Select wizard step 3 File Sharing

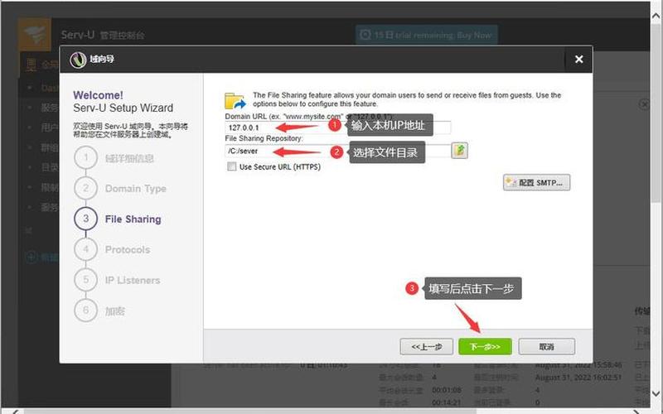[x=118, y=219]
